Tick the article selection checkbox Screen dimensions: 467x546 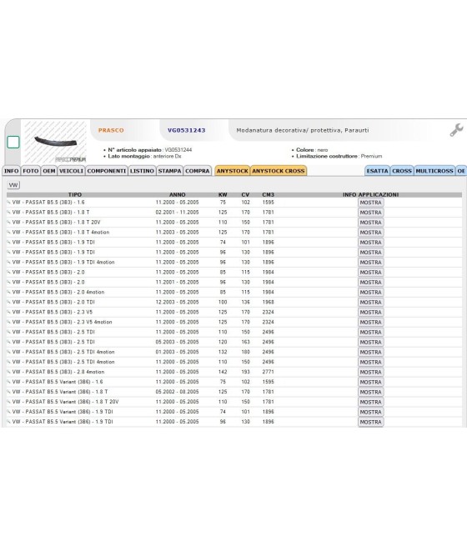click(x=13, y=142)
